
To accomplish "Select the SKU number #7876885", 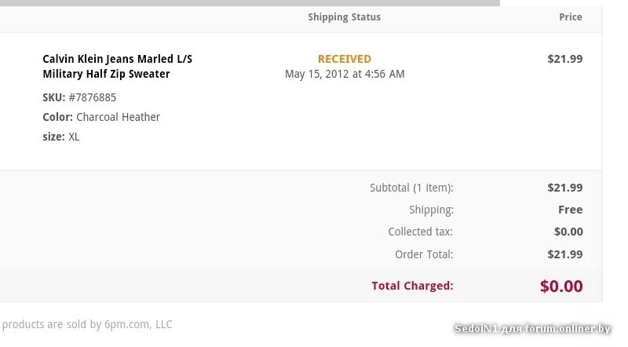I will coord(92,97).
